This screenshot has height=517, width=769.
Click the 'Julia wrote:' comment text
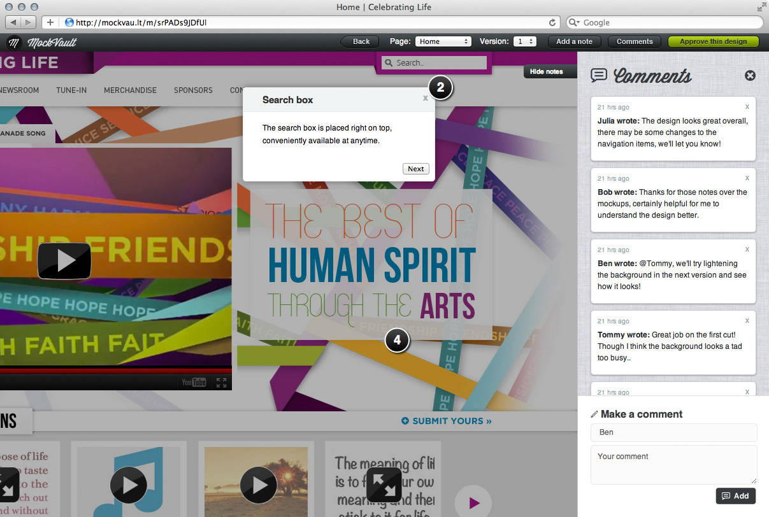click(x=673, y=132)
